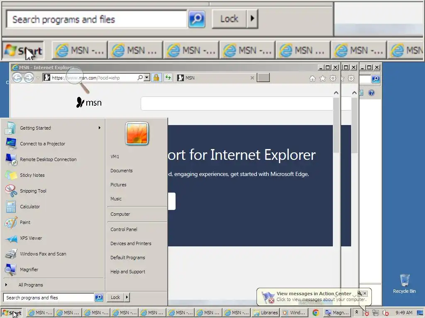Open Calculator
Viewport: 425px width, 318px height.
tap(53, 207)
